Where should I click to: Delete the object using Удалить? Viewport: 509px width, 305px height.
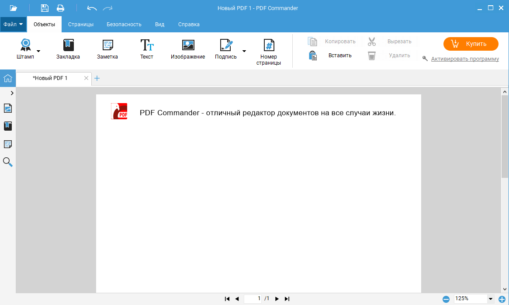(389, 55)
